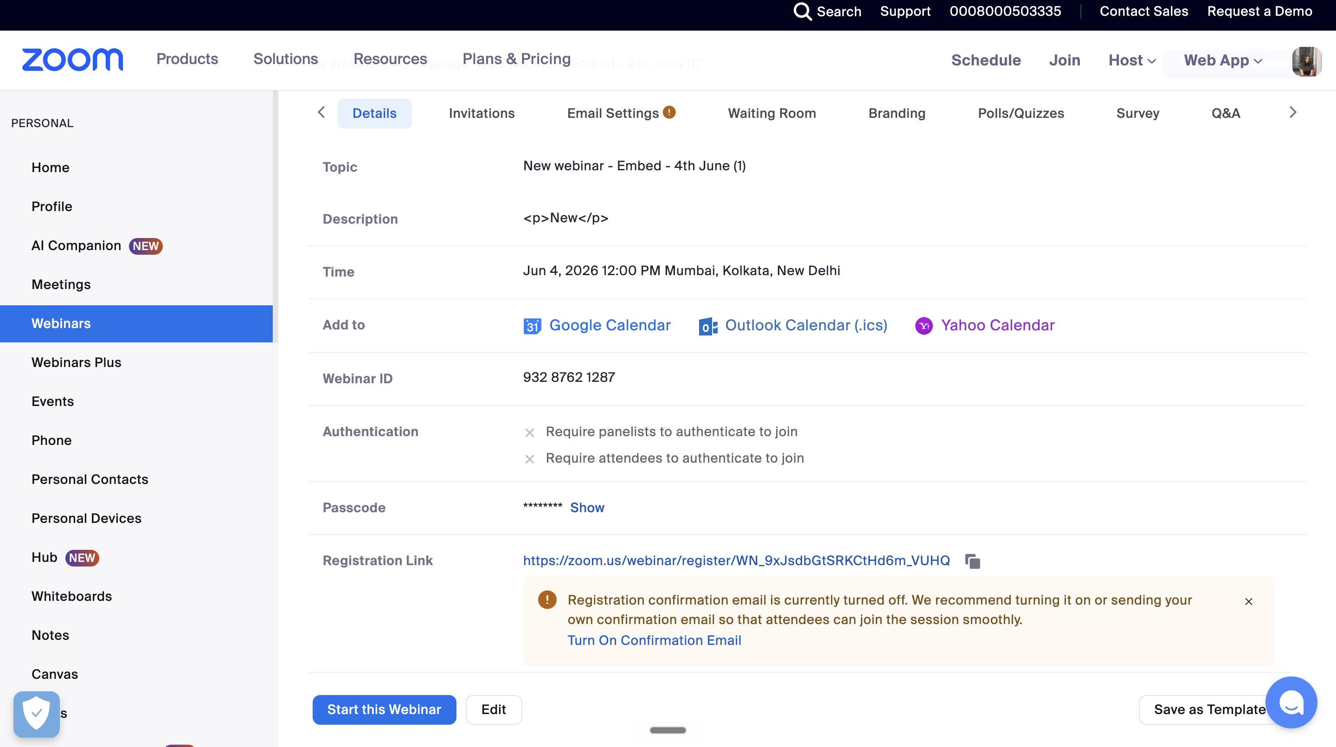Image resolution: width=1336 pixels, height=747 pixels.
Task: Go to the Polls/Quizzes tab
Action: (x=1021, y=113)
